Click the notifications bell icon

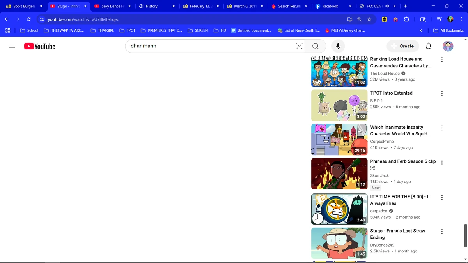point(428,46)
